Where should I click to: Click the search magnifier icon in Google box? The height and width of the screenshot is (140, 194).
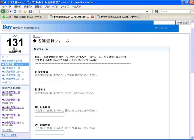(x=191, y=11)
